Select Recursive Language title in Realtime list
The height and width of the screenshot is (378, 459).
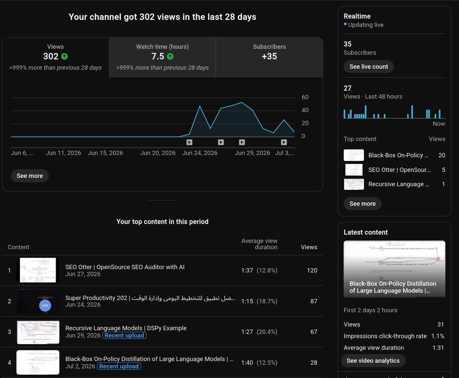pos(399,184)
